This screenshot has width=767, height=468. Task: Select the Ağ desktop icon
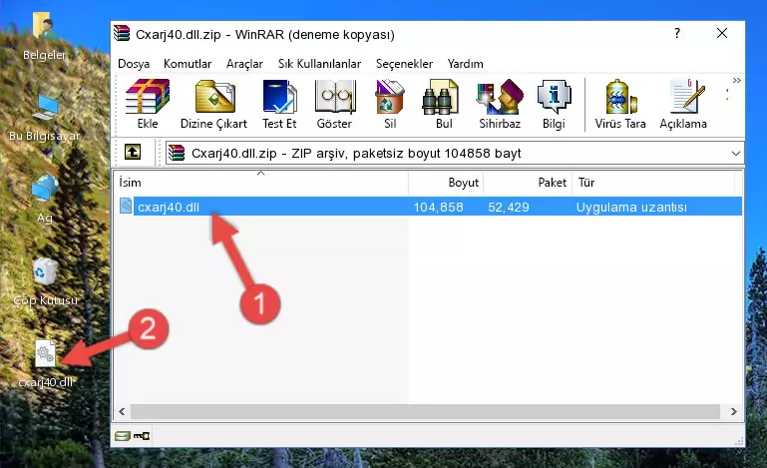coord(45,200)
